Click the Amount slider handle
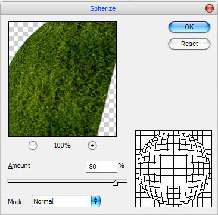Screen dimensions: 218x215 tap(115, 183)
